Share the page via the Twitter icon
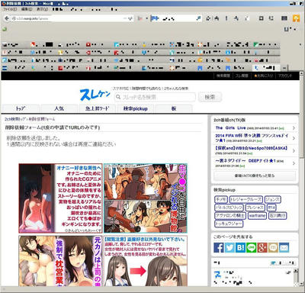This screenshot has width=305, height=293. pos(230,247)
